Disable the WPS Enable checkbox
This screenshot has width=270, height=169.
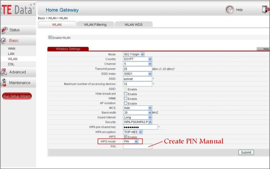[x=126, y=137]
